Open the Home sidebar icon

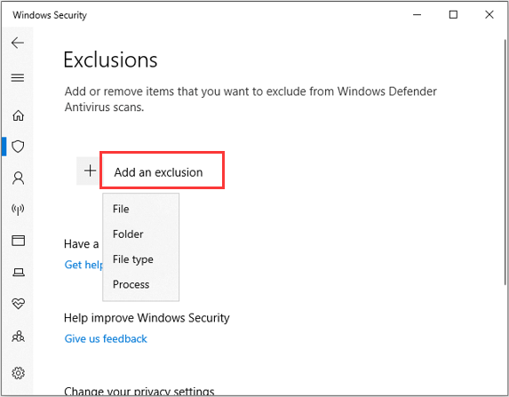(x=18, y=115)
